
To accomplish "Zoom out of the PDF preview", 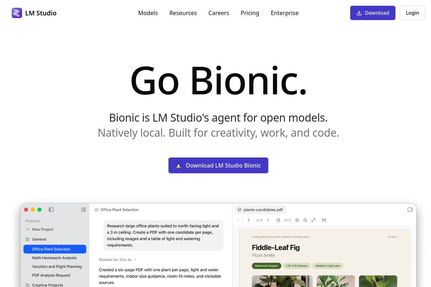I will tap(278, 220).
